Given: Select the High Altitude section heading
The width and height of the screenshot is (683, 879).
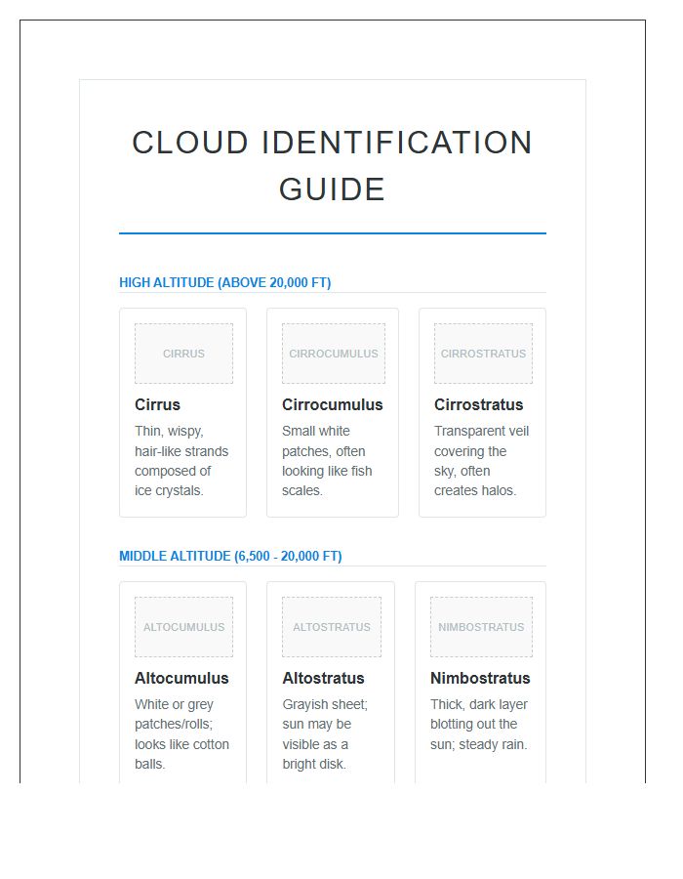Looking at the screenshot, I should coord(225,282).
